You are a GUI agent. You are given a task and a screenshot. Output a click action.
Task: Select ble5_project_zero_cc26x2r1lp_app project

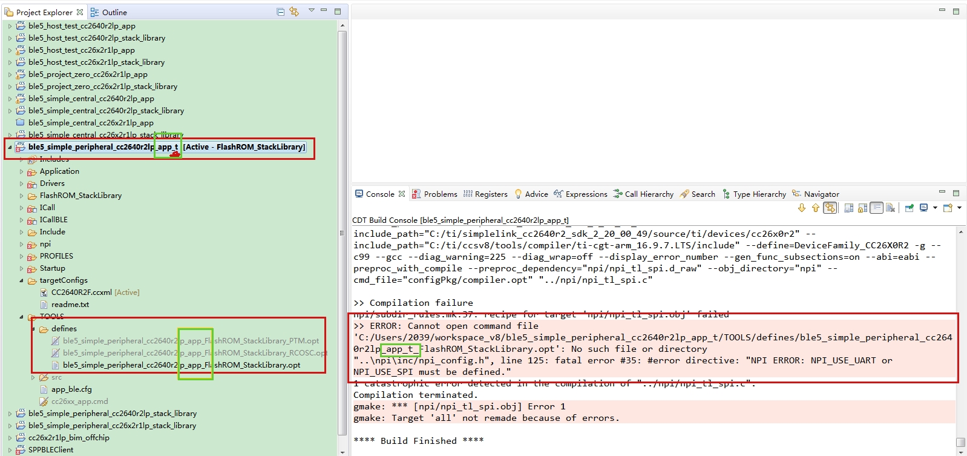(x=82, y=74)
